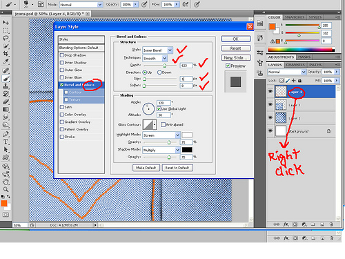Select the Path Selection tool
Screen dimensions: 345x259
click(6, 150)
